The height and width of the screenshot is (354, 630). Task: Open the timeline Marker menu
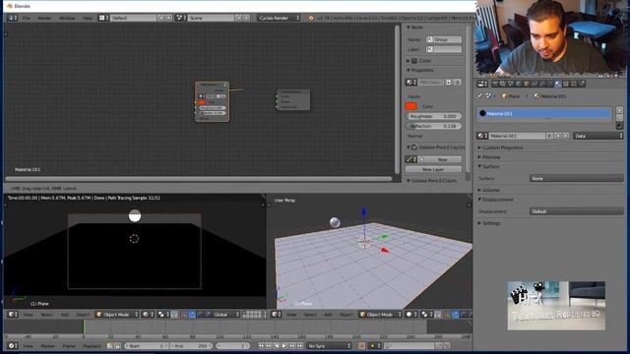[48, 345]
